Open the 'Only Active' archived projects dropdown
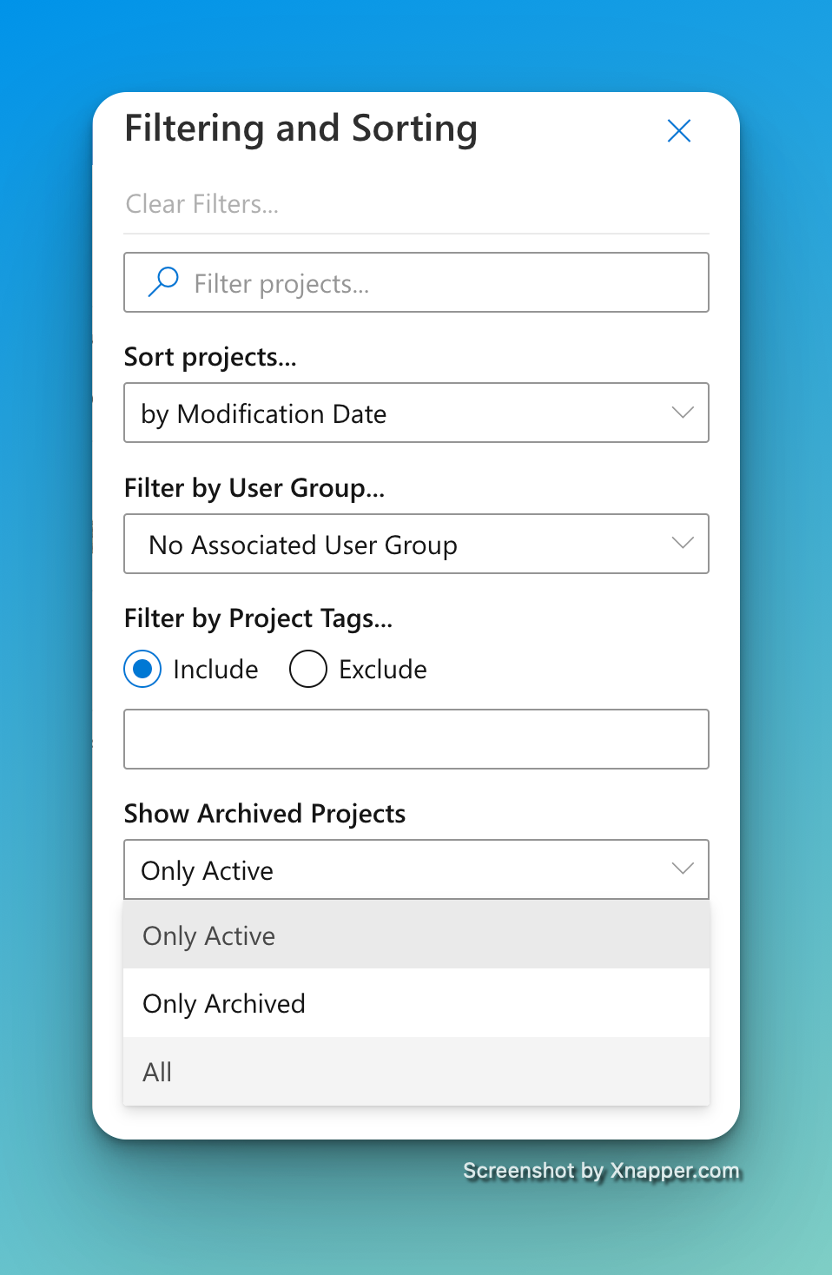 pos(416,869)
